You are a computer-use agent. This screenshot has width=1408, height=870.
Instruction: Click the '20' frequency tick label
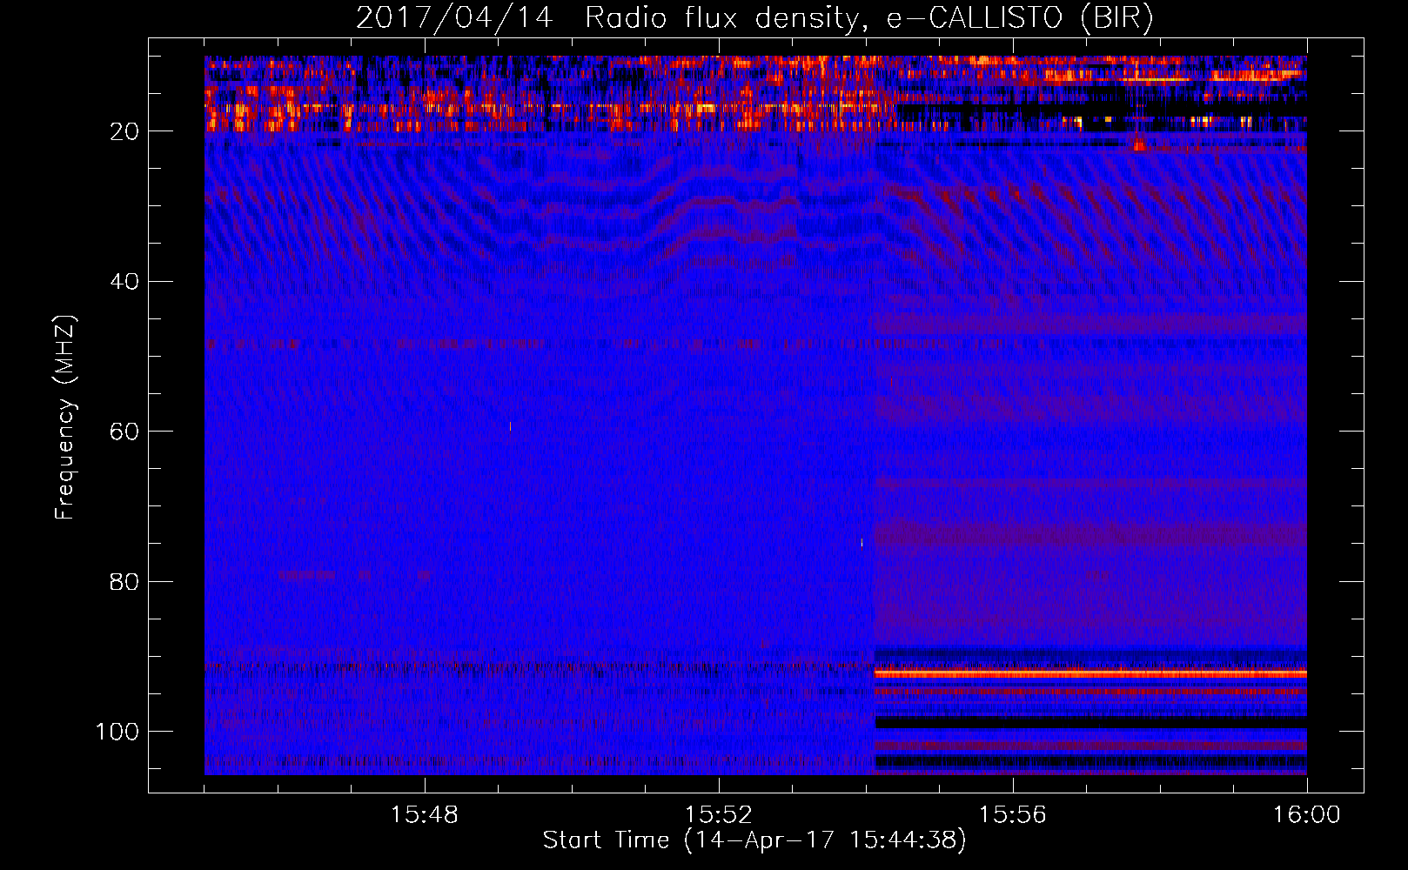[x=124, y=131]
